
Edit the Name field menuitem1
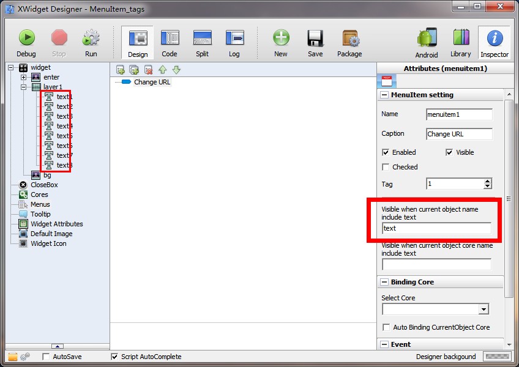pos(459,114)
